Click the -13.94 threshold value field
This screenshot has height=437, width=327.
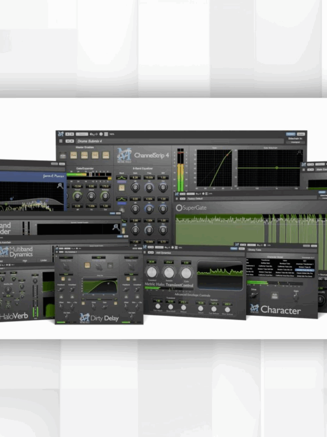(x=78, y=186)
